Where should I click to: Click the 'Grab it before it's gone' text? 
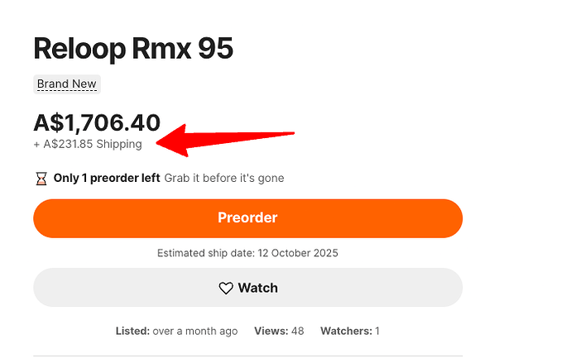point(223,179)
